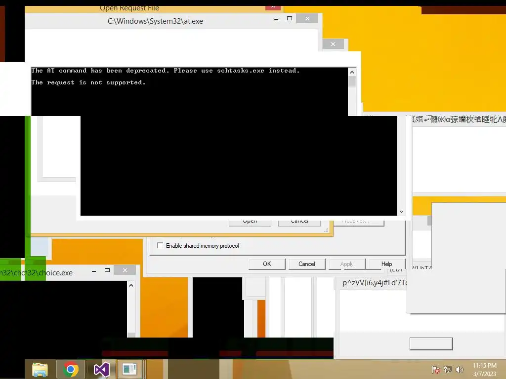Click the C:\Windows\System32\at.exe title bar
The height and width of the screenshot is (379, 506).
point(155,21)
